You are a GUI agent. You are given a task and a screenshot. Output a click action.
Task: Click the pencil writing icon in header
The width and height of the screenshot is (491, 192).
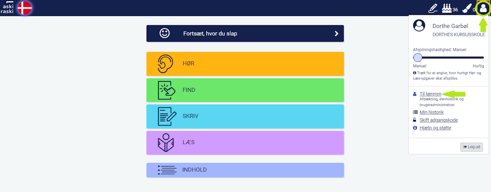[433, 8]
